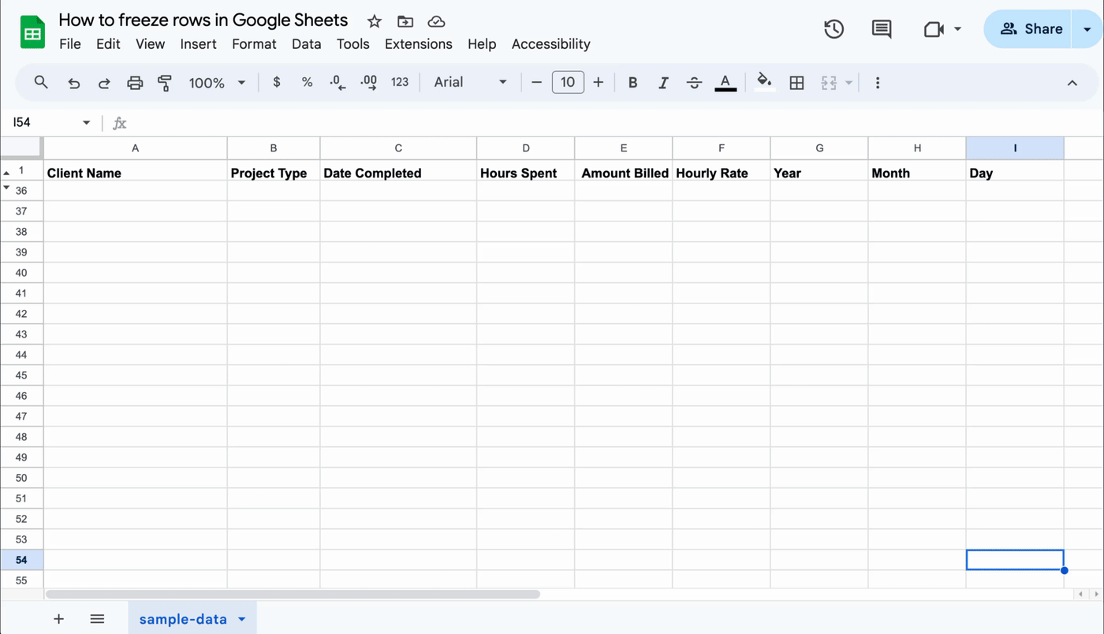The height and width of the screenshot is (634, 1104).
Task: Open the text color picker
Action: (725, 83)
